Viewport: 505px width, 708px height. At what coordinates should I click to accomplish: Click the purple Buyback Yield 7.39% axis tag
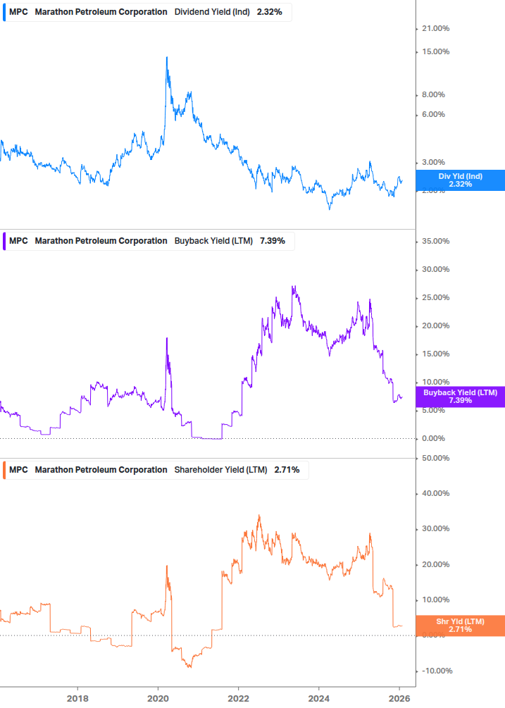[x=460, y=396]
